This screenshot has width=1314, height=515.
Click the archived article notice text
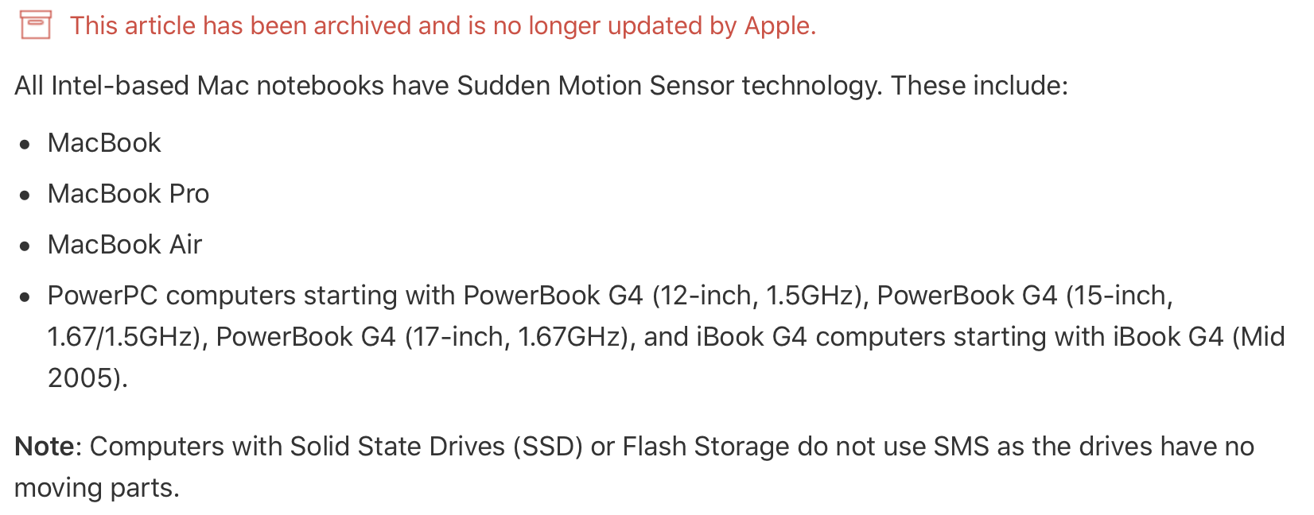coord(443,25)
